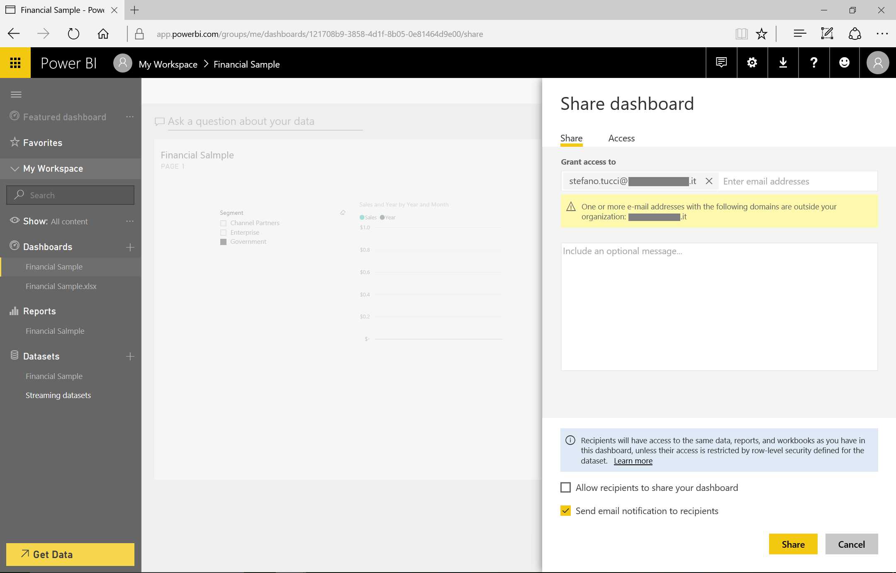Image resolution: width=896 pixels, height=573 pixels.
Task: Select the Share tab
Action: click(x=571, y=138)
